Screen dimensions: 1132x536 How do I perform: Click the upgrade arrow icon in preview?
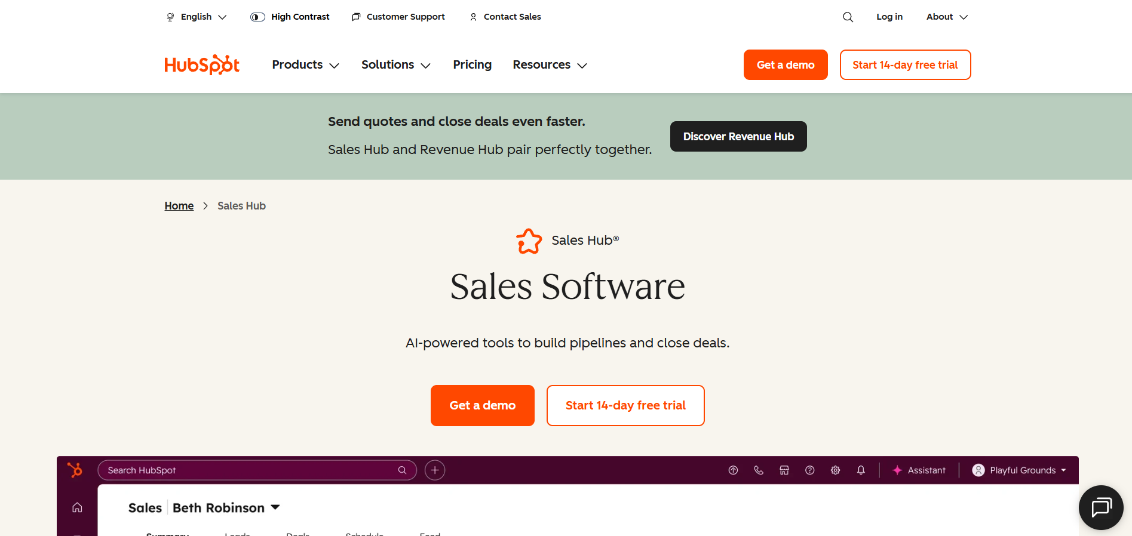733,470
